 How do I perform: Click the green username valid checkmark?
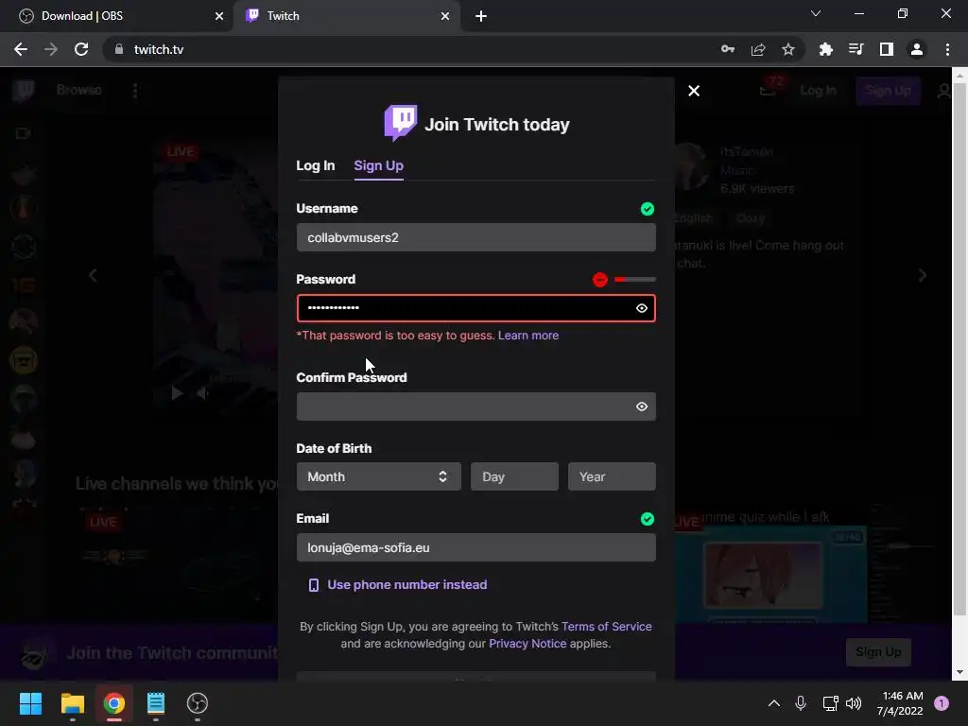click(647, 209)
